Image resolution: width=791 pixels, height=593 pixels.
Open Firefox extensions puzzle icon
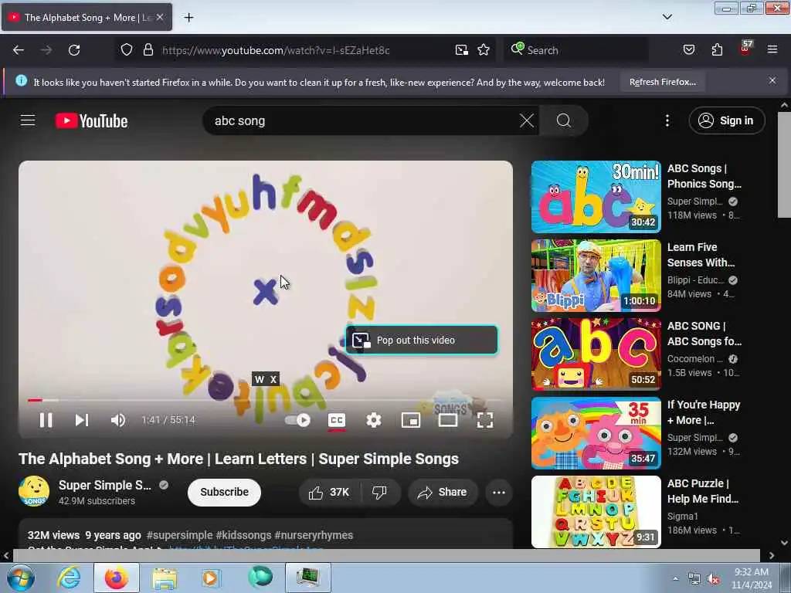click(x=717, y=50)
